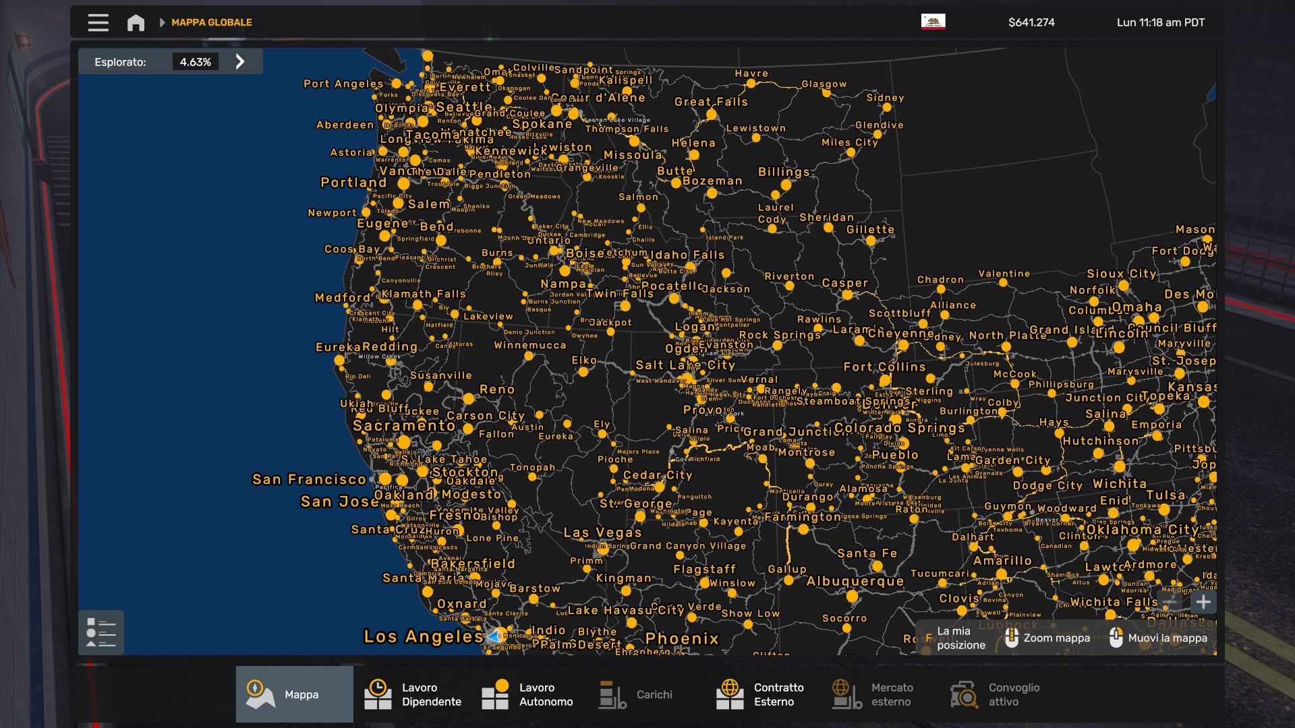Select Billings on the map
Screen dimensions: 1295x728
tap(784, 172)
